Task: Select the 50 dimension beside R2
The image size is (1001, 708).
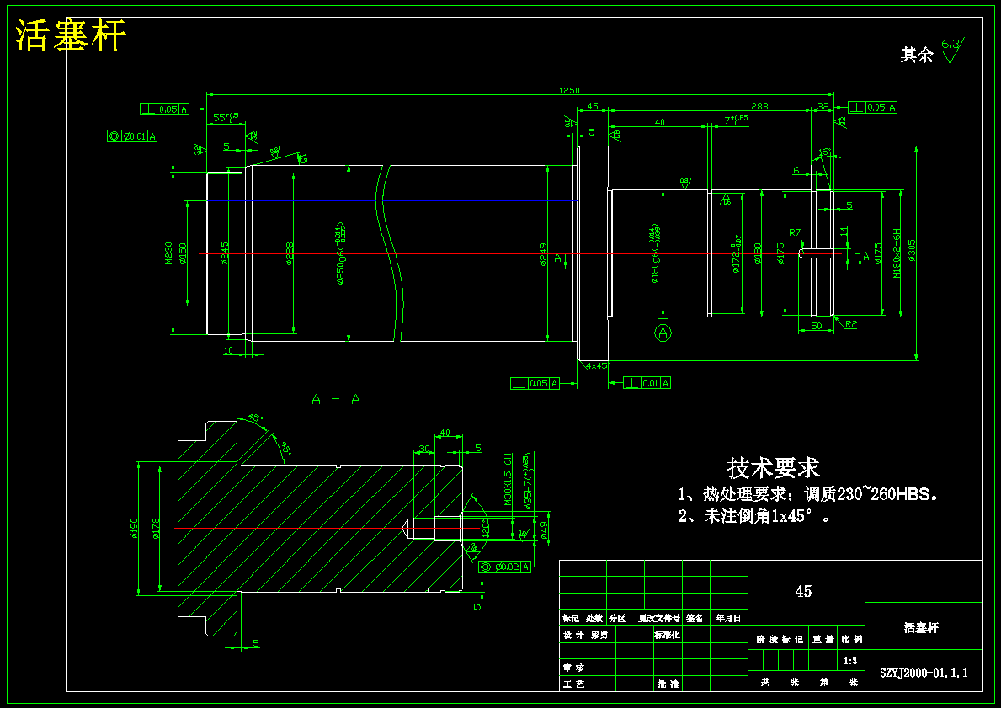Action: (817, 326)
